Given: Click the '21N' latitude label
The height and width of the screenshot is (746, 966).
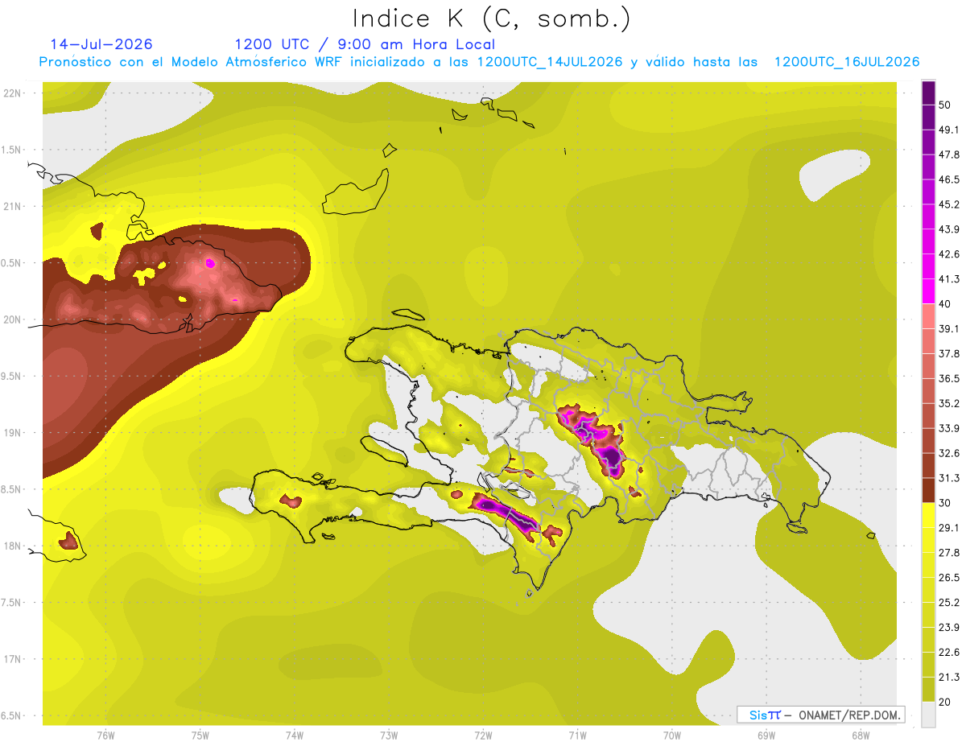Looking at the screenshot, I should click(x=11, y=206).
